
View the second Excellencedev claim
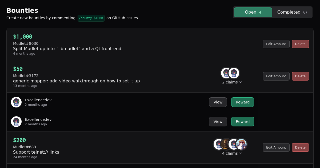pos(218,122)
